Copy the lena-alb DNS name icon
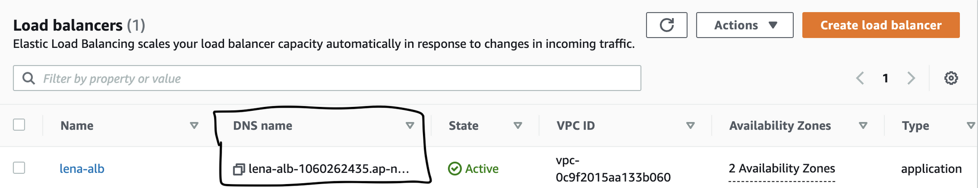Viewport: 978px width, 188px height. (x=239, y=169)
